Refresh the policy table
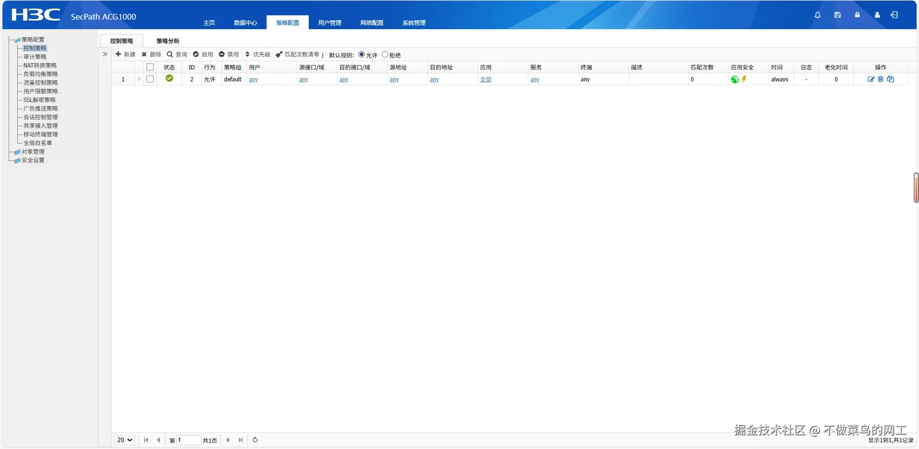919x449 pixels. 255,440
